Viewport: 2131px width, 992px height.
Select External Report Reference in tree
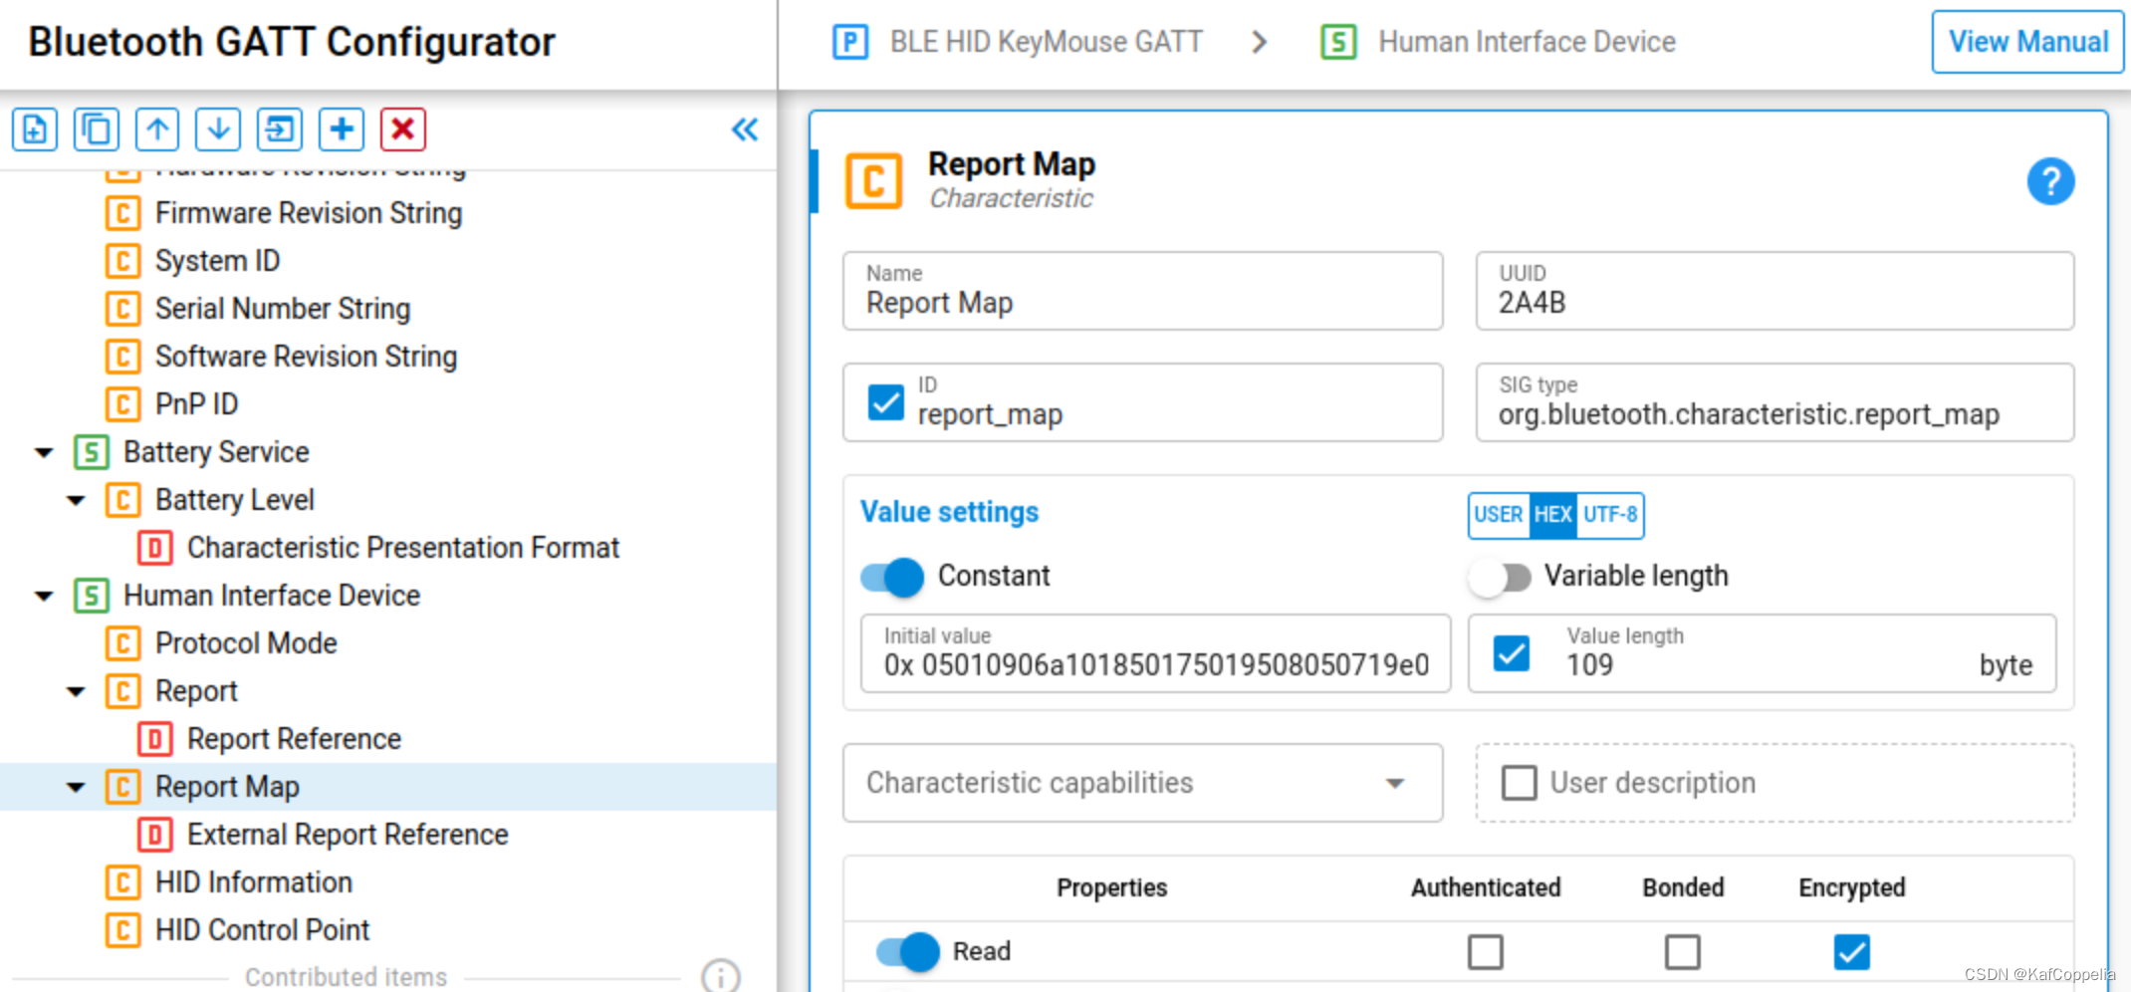(348, 835)
